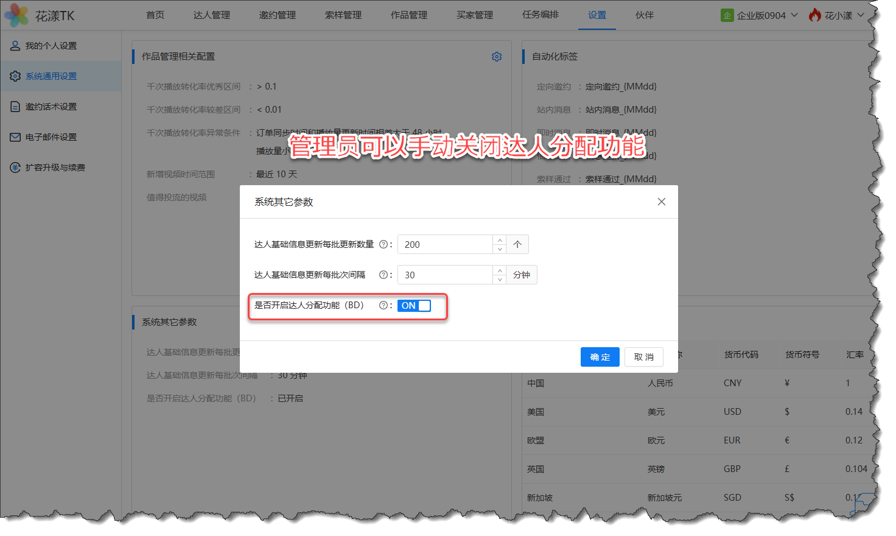The width and height of the screenshot is (896, 536).
Task: Select 系统通用设置 gear icon in sidebar
Action: (15, 76)
